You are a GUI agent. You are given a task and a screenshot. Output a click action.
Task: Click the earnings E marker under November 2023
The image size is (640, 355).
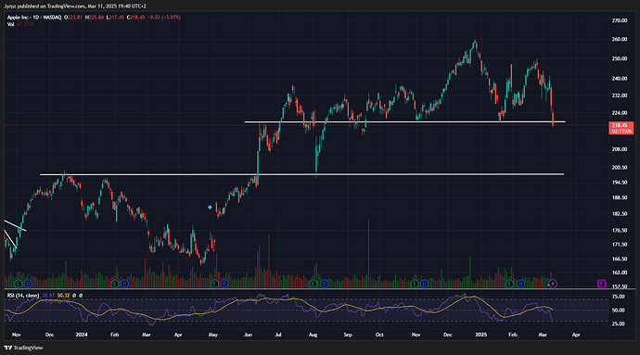[x=18, y=284]
